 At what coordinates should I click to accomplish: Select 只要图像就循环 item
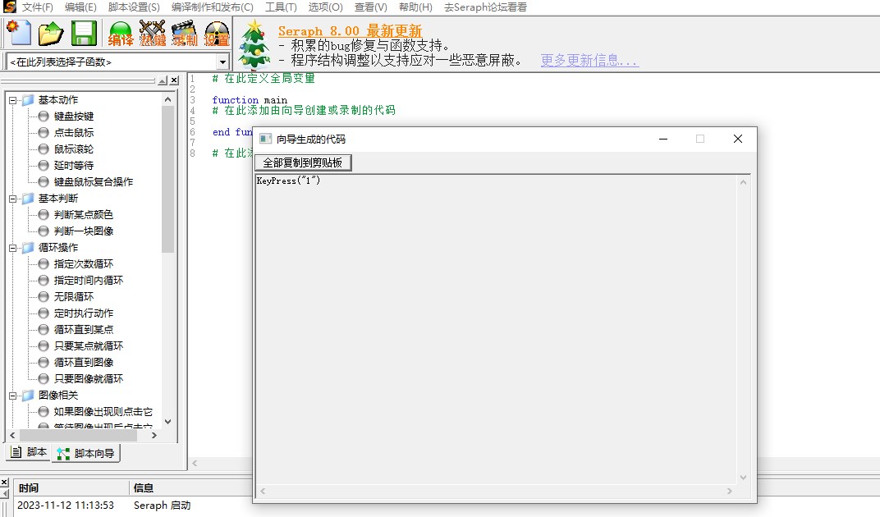click(88, 379)
